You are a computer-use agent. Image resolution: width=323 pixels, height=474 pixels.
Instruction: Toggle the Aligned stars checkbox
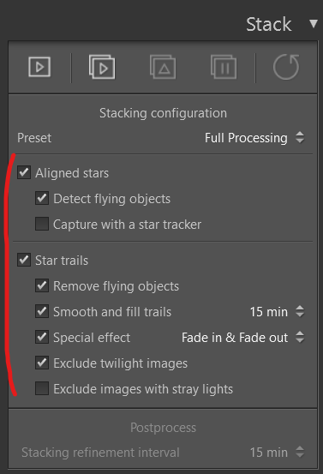tap(24, 172)
